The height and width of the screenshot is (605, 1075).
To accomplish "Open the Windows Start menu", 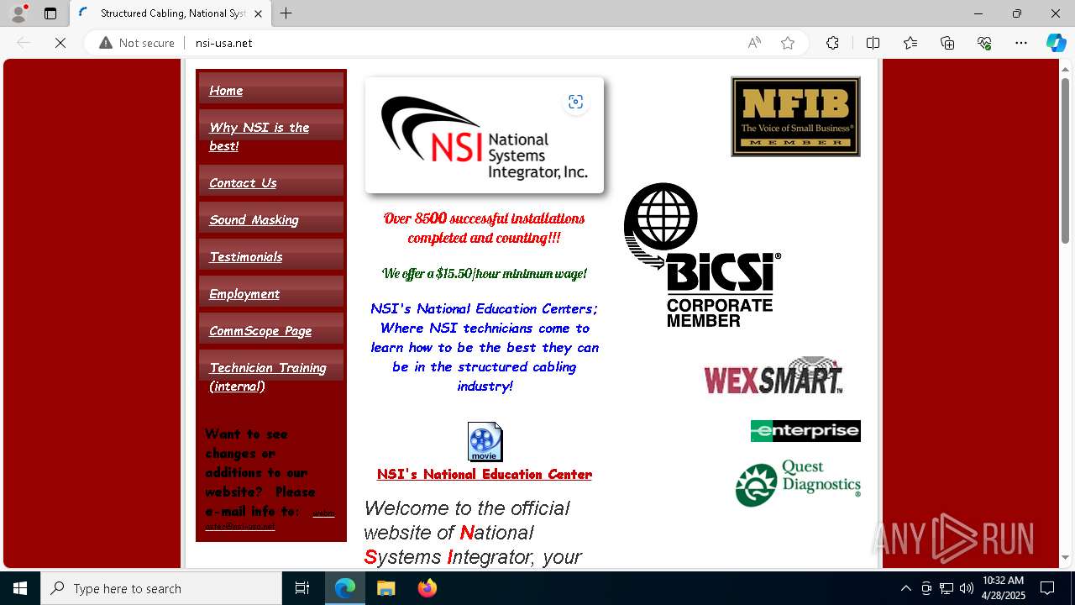I will click(20, 588).
